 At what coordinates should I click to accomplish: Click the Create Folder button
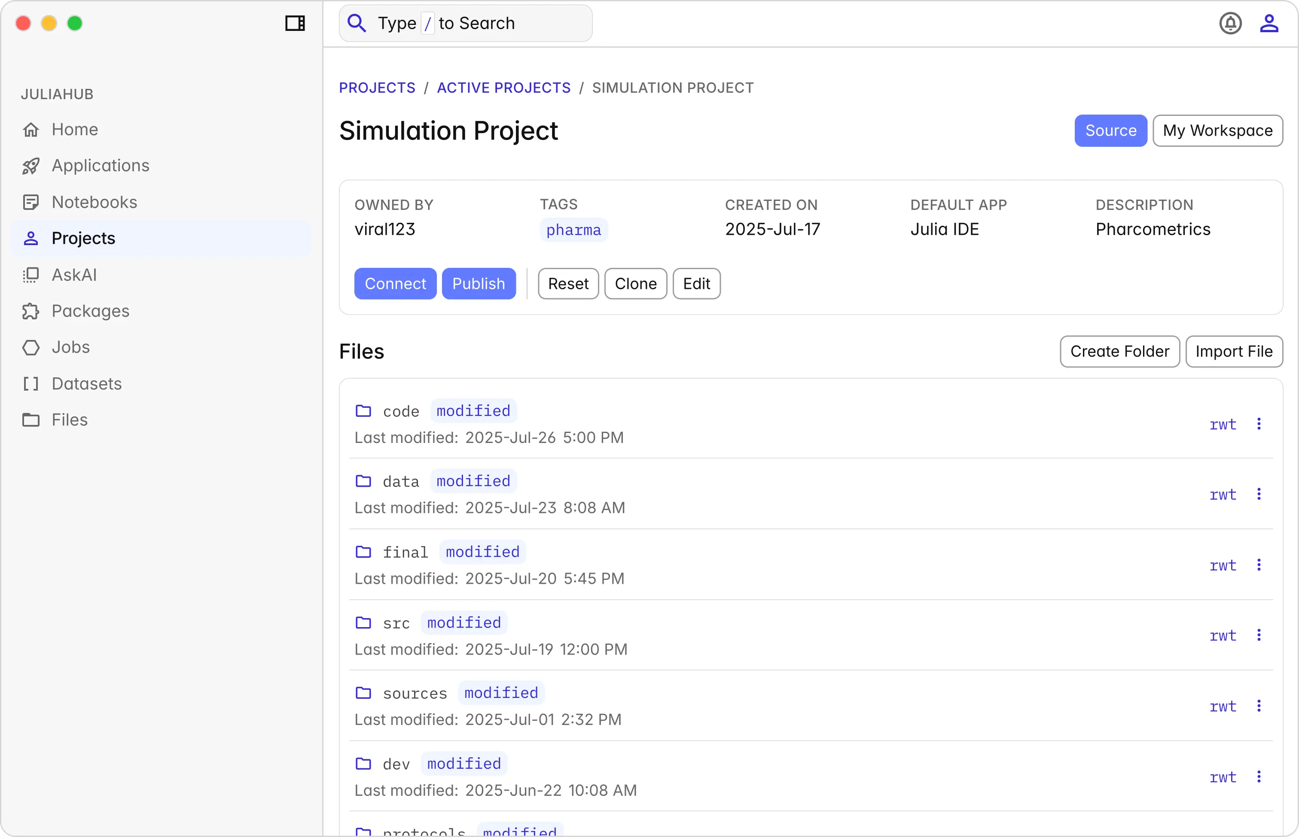point(1119,352)
